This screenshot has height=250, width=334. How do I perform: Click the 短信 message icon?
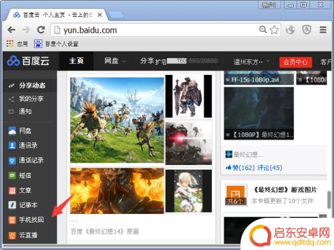click(12, 176)
